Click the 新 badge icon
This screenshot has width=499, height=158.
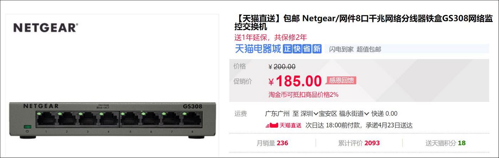click(x=317, y=49)
